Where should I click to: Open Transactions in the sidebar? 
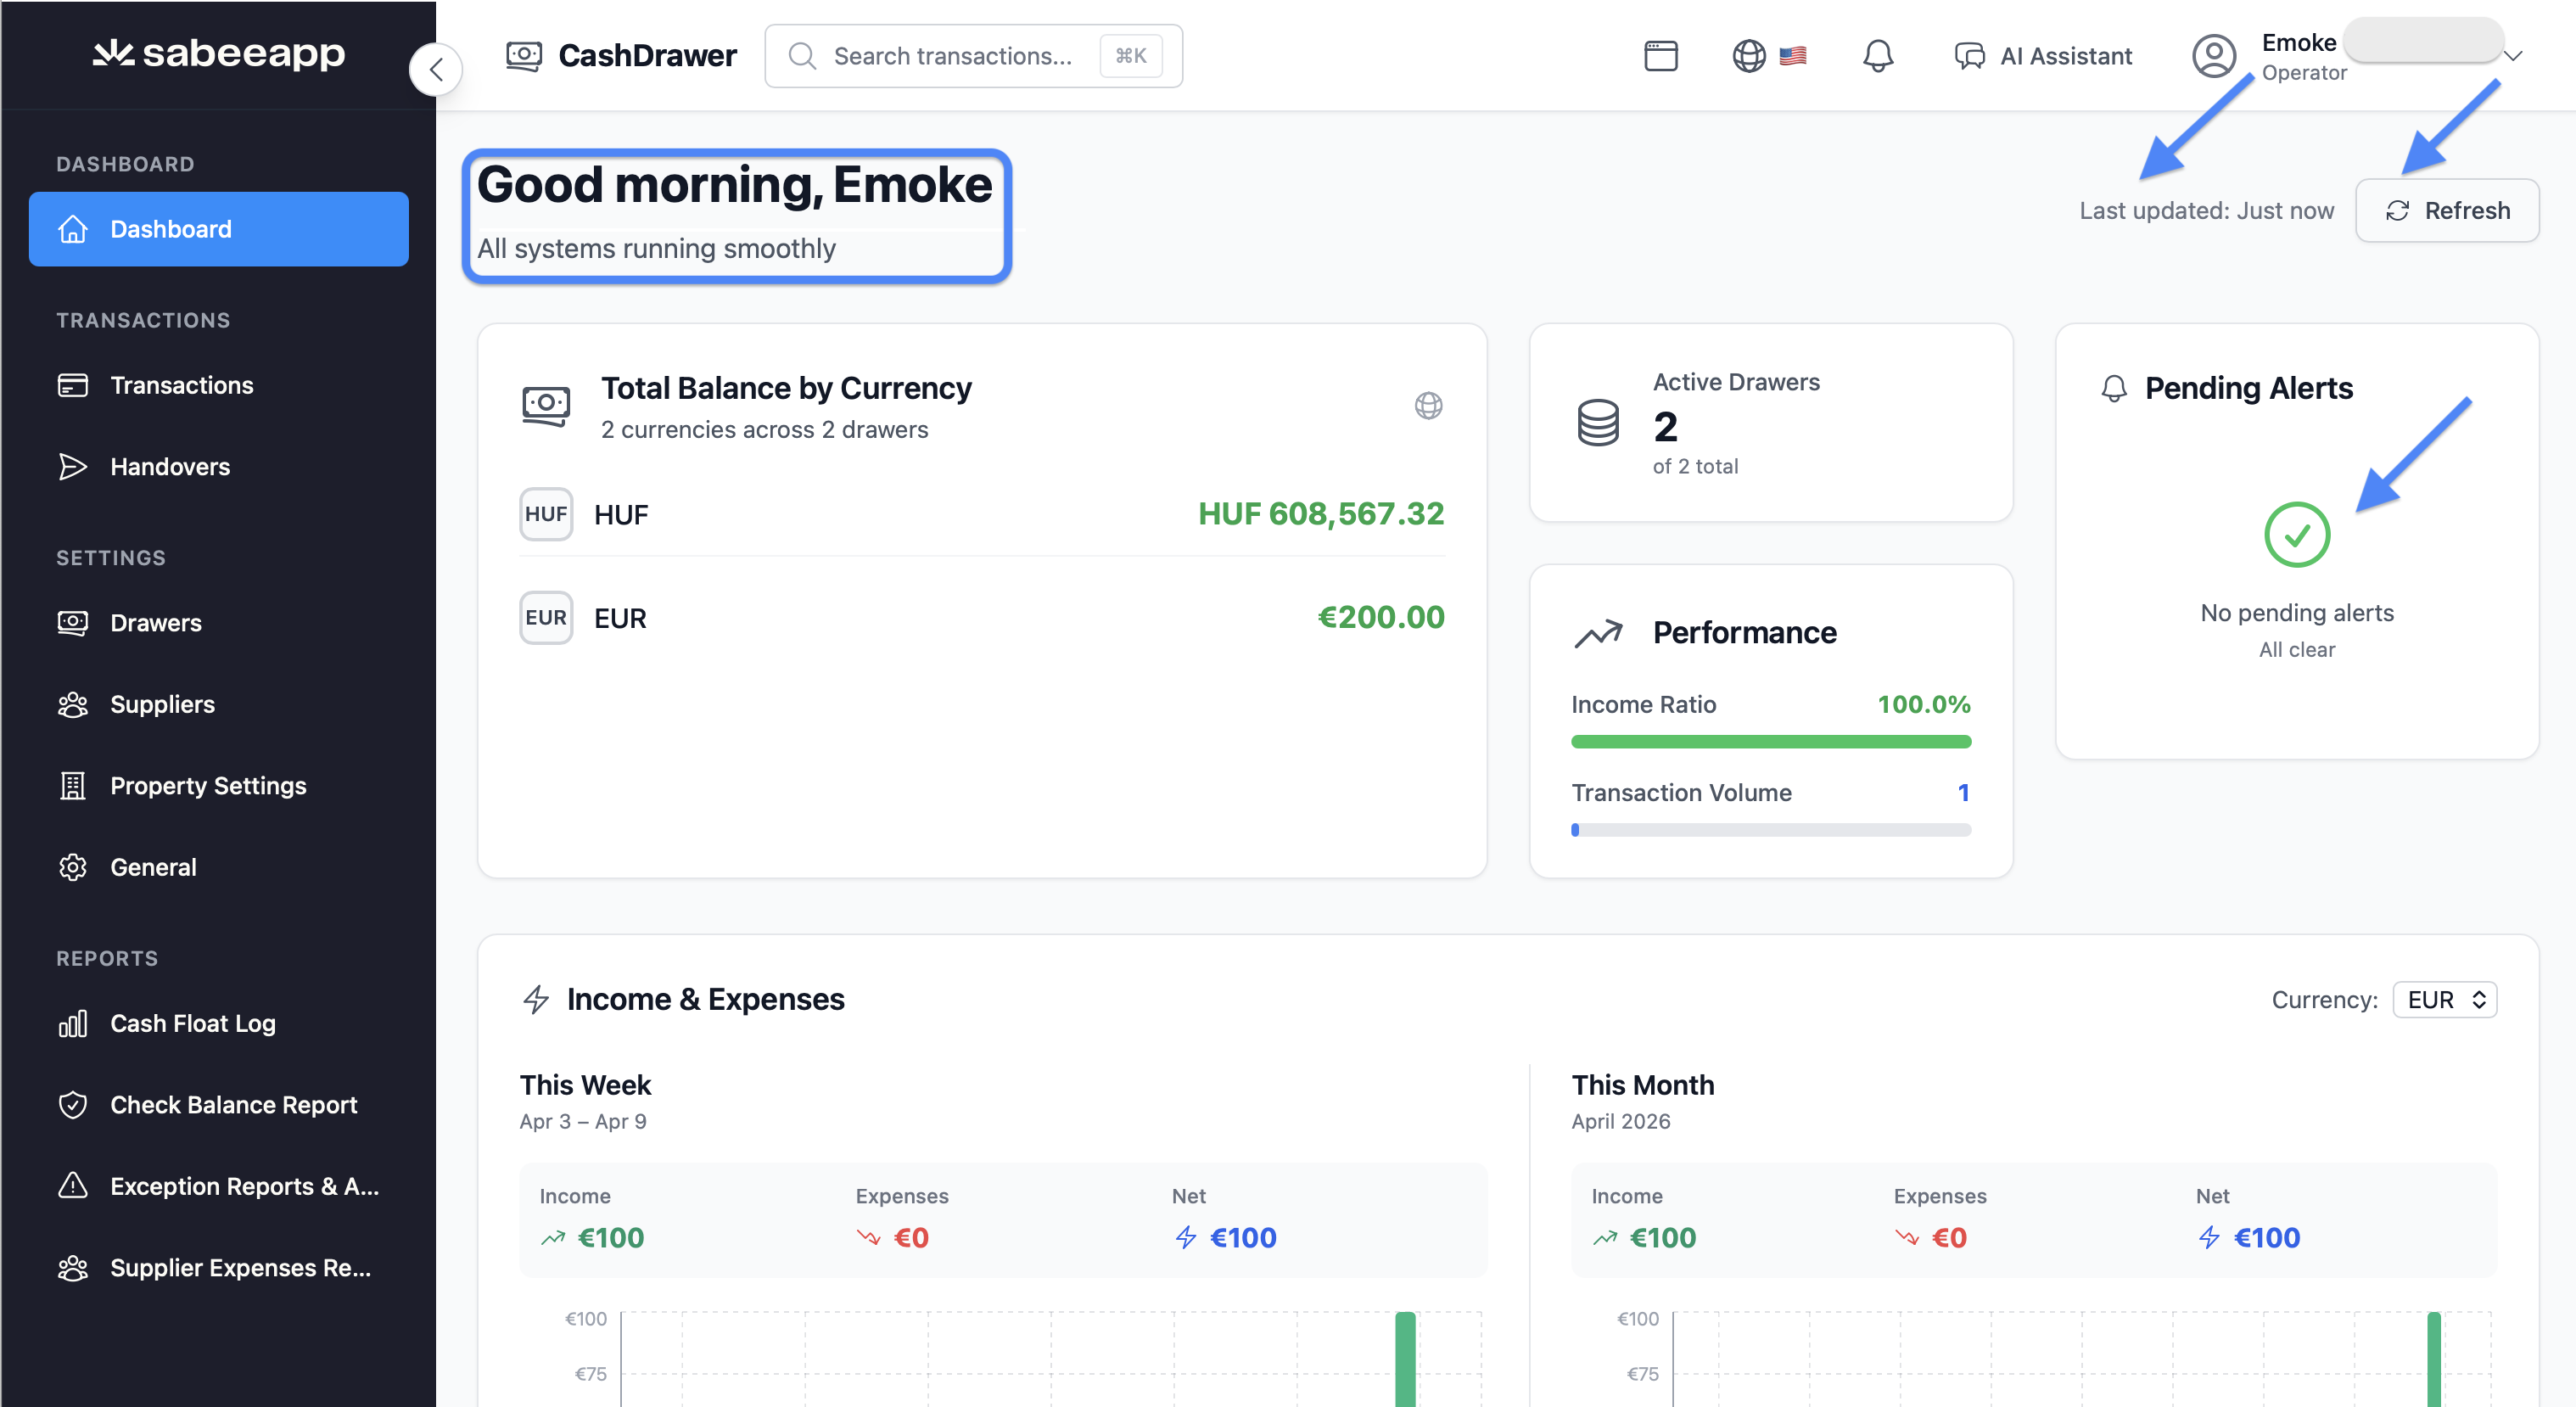coord(181,385)
